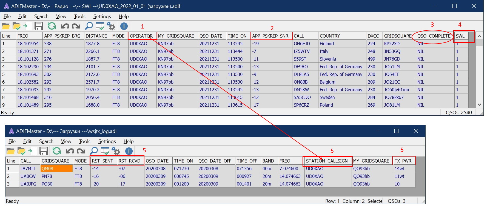Click the table with checkmark icon in the wsjtx_log window
This screenshot has width=490, height=211.
click(105, 151)
